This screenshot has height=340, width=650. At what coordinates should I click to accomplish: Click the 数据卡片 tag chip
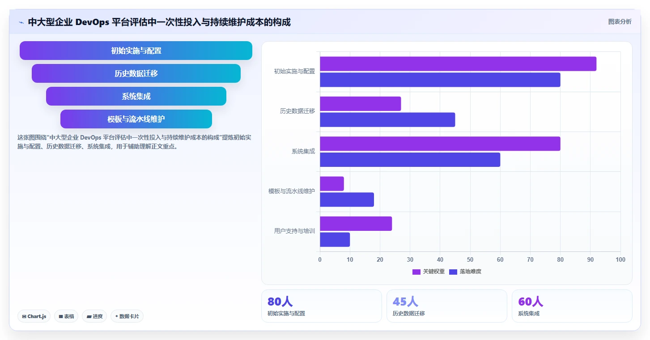[x=127, y=316]
